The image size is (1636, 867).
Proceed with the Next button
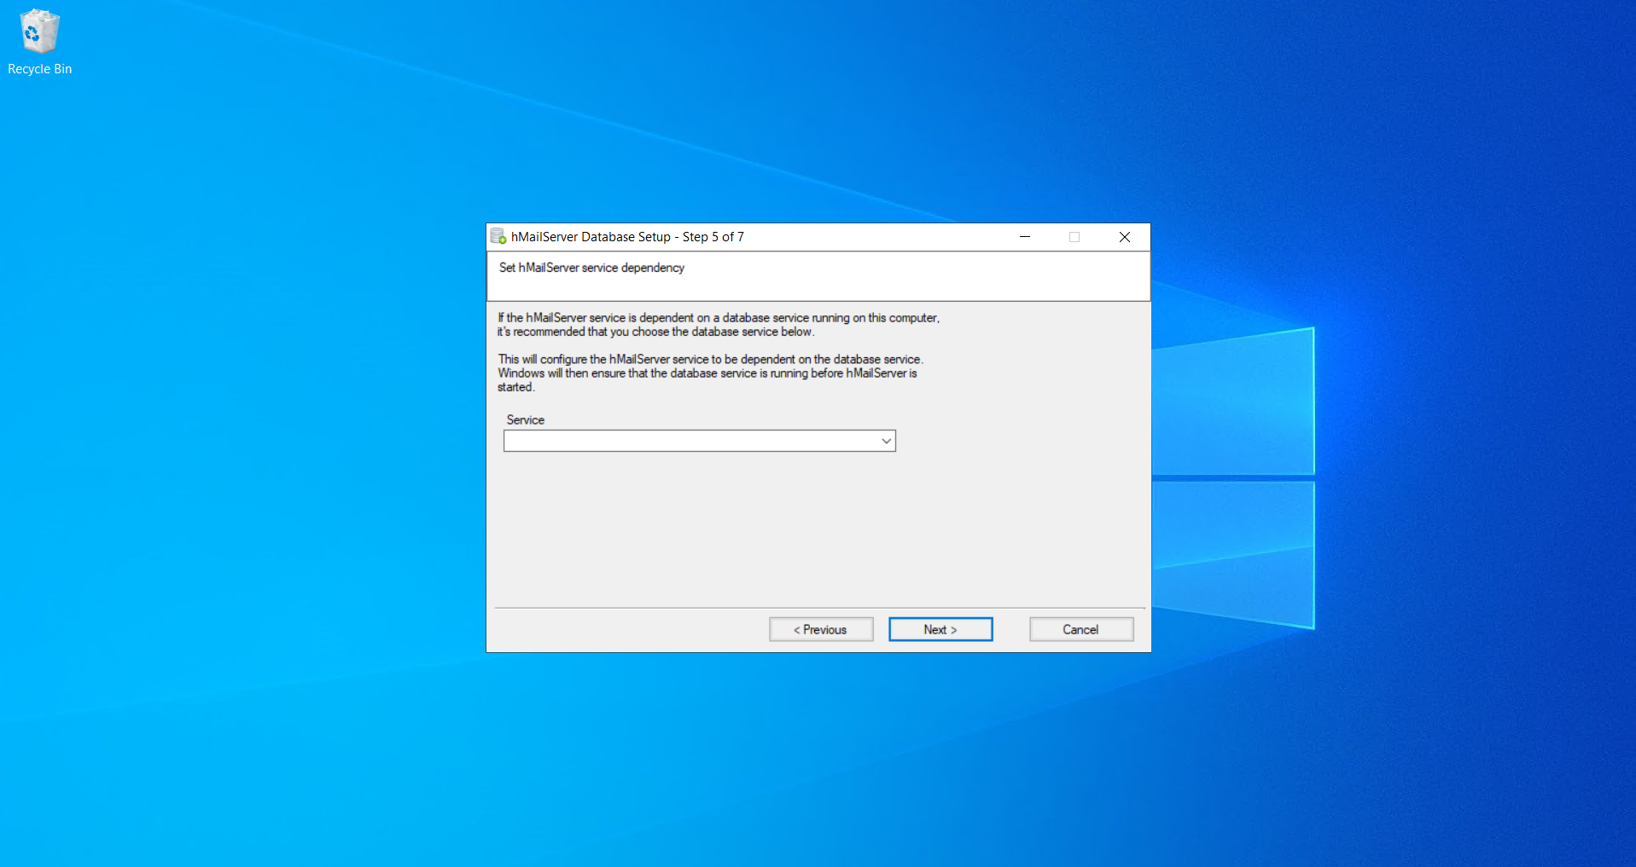(940, 629)
